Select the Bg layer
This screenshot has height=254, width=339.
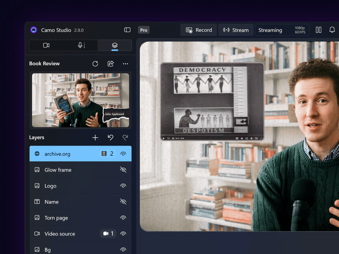pos(81,248)
